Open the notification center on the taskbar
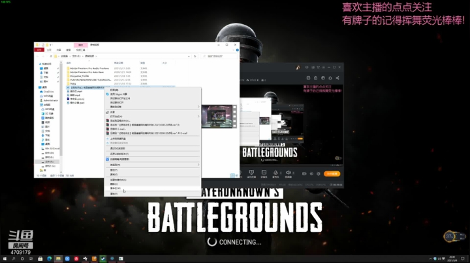This screenshot has width=470, height=263. coord(463,259)
